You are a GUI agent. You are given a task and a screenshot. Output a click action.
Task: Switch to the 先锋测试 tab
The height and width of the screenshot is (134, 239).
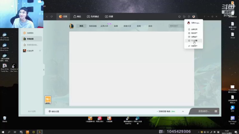tap(93, 17)
